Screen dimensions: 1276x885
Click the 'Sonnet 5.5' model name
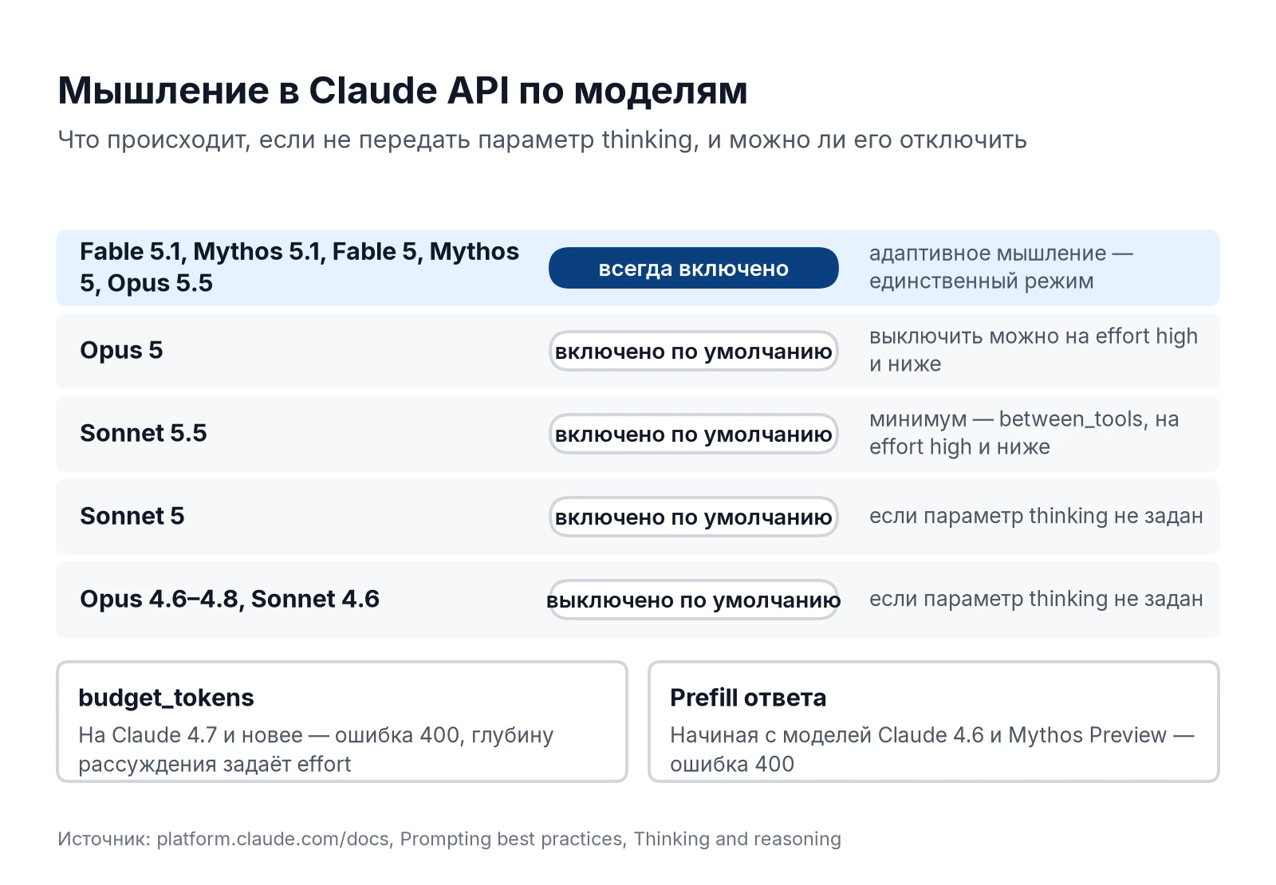(144, 433)
